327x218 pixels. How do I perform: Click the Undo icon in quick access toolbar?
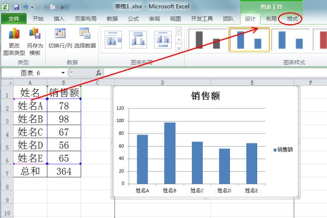pyautogui.click(x=26, y=8)
